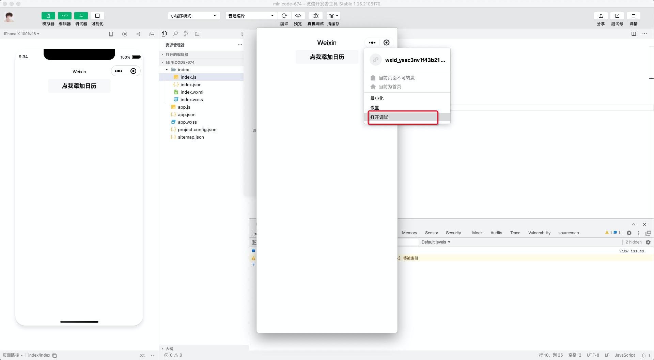Click the 分享 share upload icon
The image size is (654, 360).
click(x=601, y=16)
